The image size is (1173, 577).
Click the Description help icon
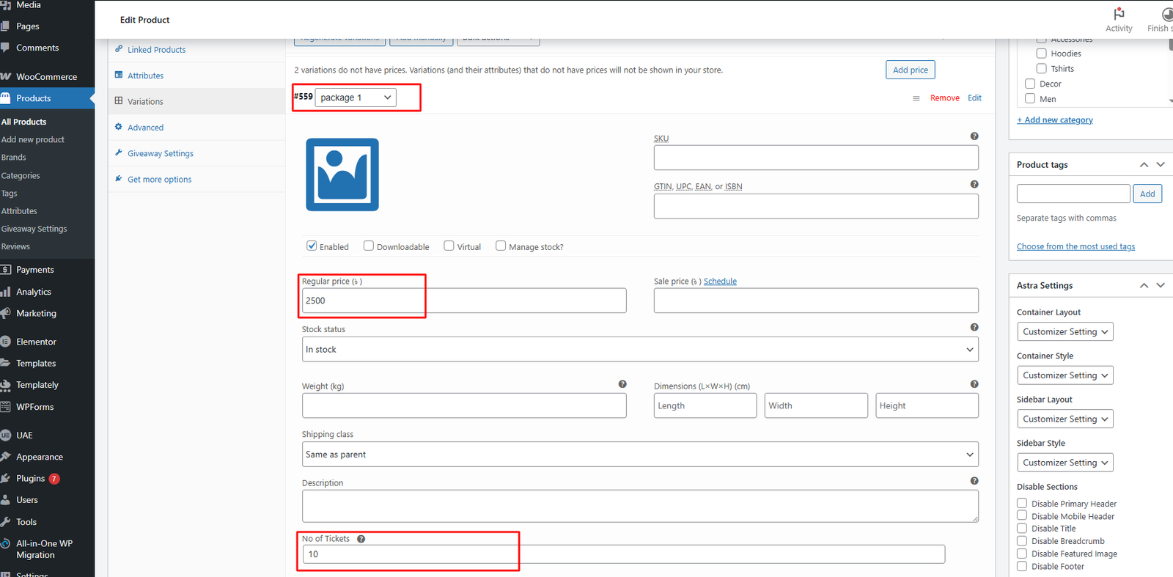tap(974, 481)
